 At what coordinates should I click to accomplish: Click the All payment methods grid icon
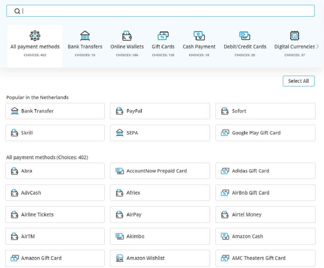tap(35, 36)
